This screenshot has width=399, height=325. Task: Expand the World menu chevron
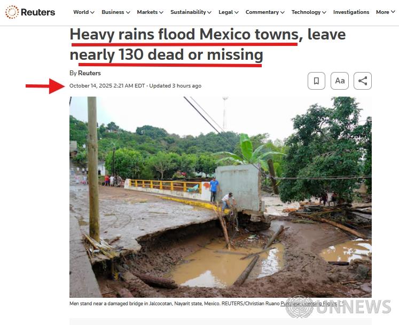92,12
